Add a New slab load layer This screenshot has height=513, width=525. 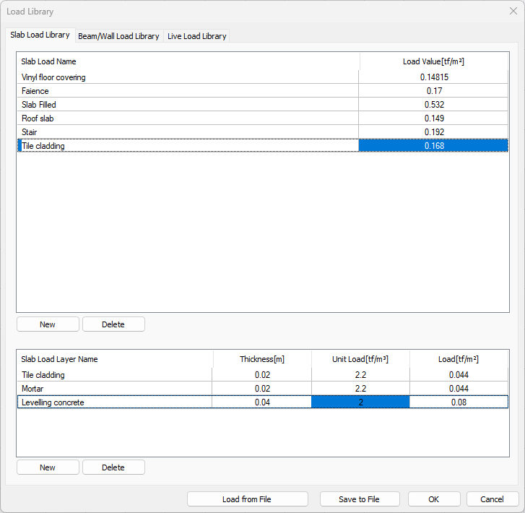point(48,467)
